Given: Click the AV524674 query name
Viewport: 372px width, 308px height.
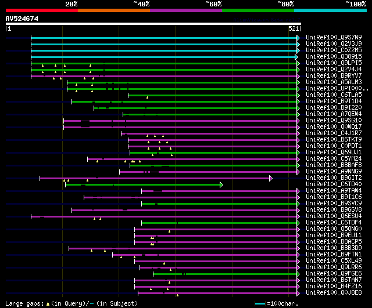Looking at the screenshot, I should click(x=22, y=19).
